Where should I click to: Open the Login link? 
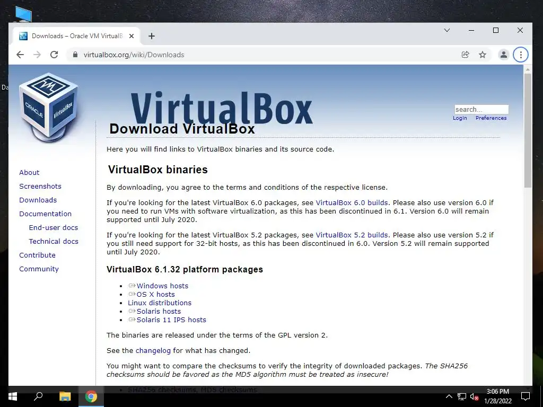pos(460,118)
